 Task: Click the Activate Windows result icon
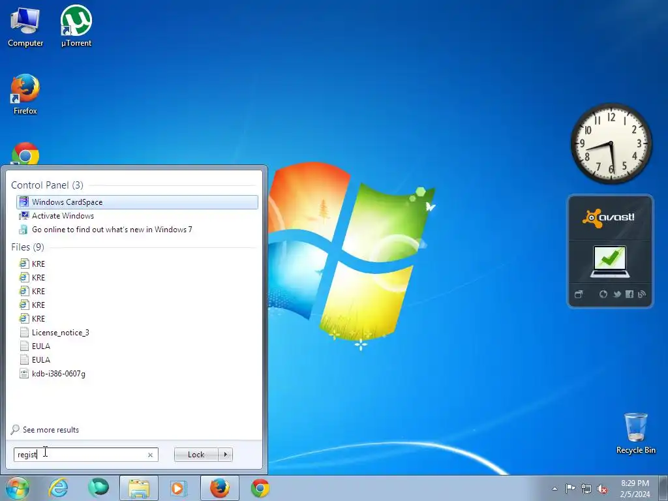(24, 215)
